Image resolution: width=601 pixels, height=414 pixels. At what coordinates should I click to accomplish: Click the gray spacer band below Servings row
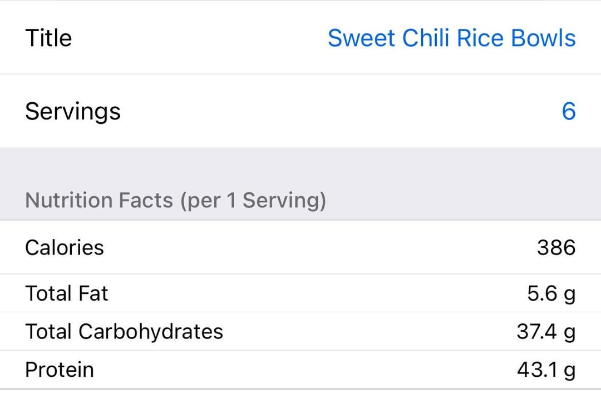300,167
